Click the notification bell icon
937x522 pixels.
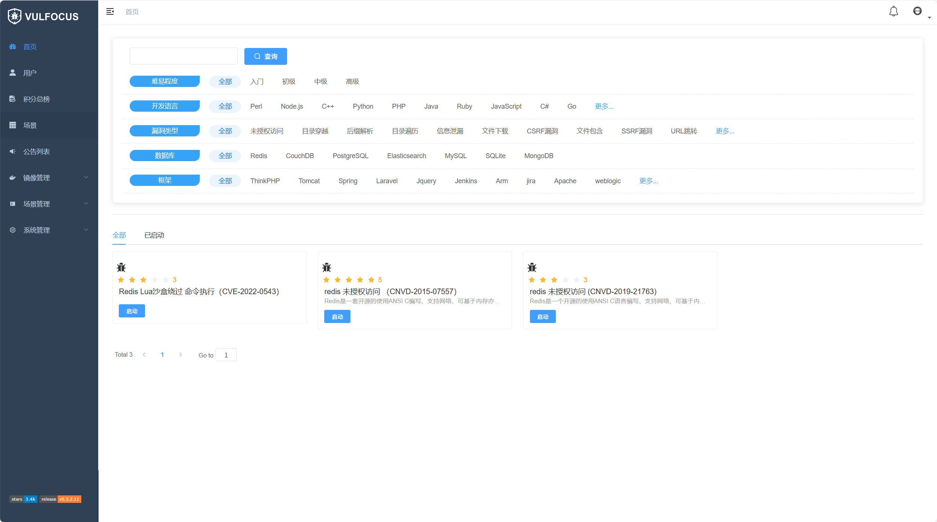point(894,12)
